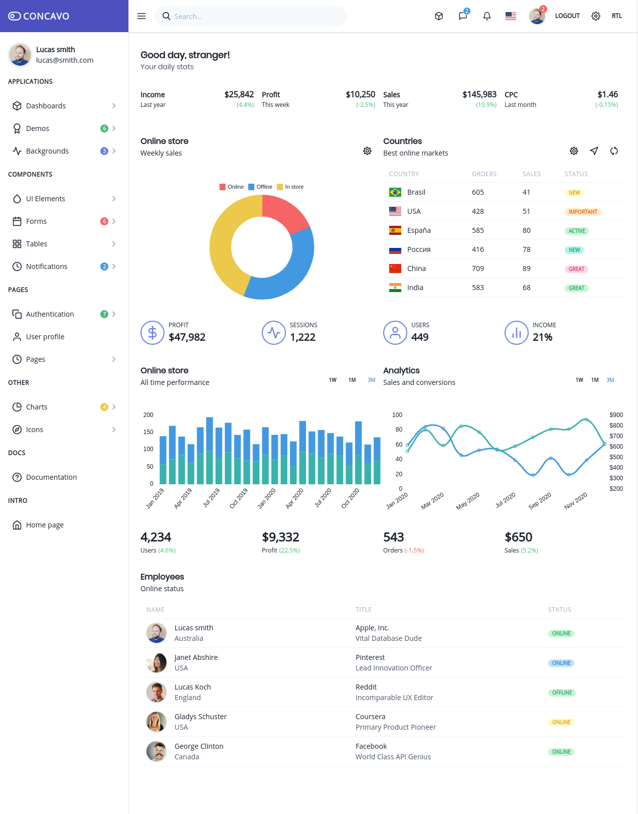Go to Home page link
The height and width of the screenshot is (814, 638).
(64, 525)
